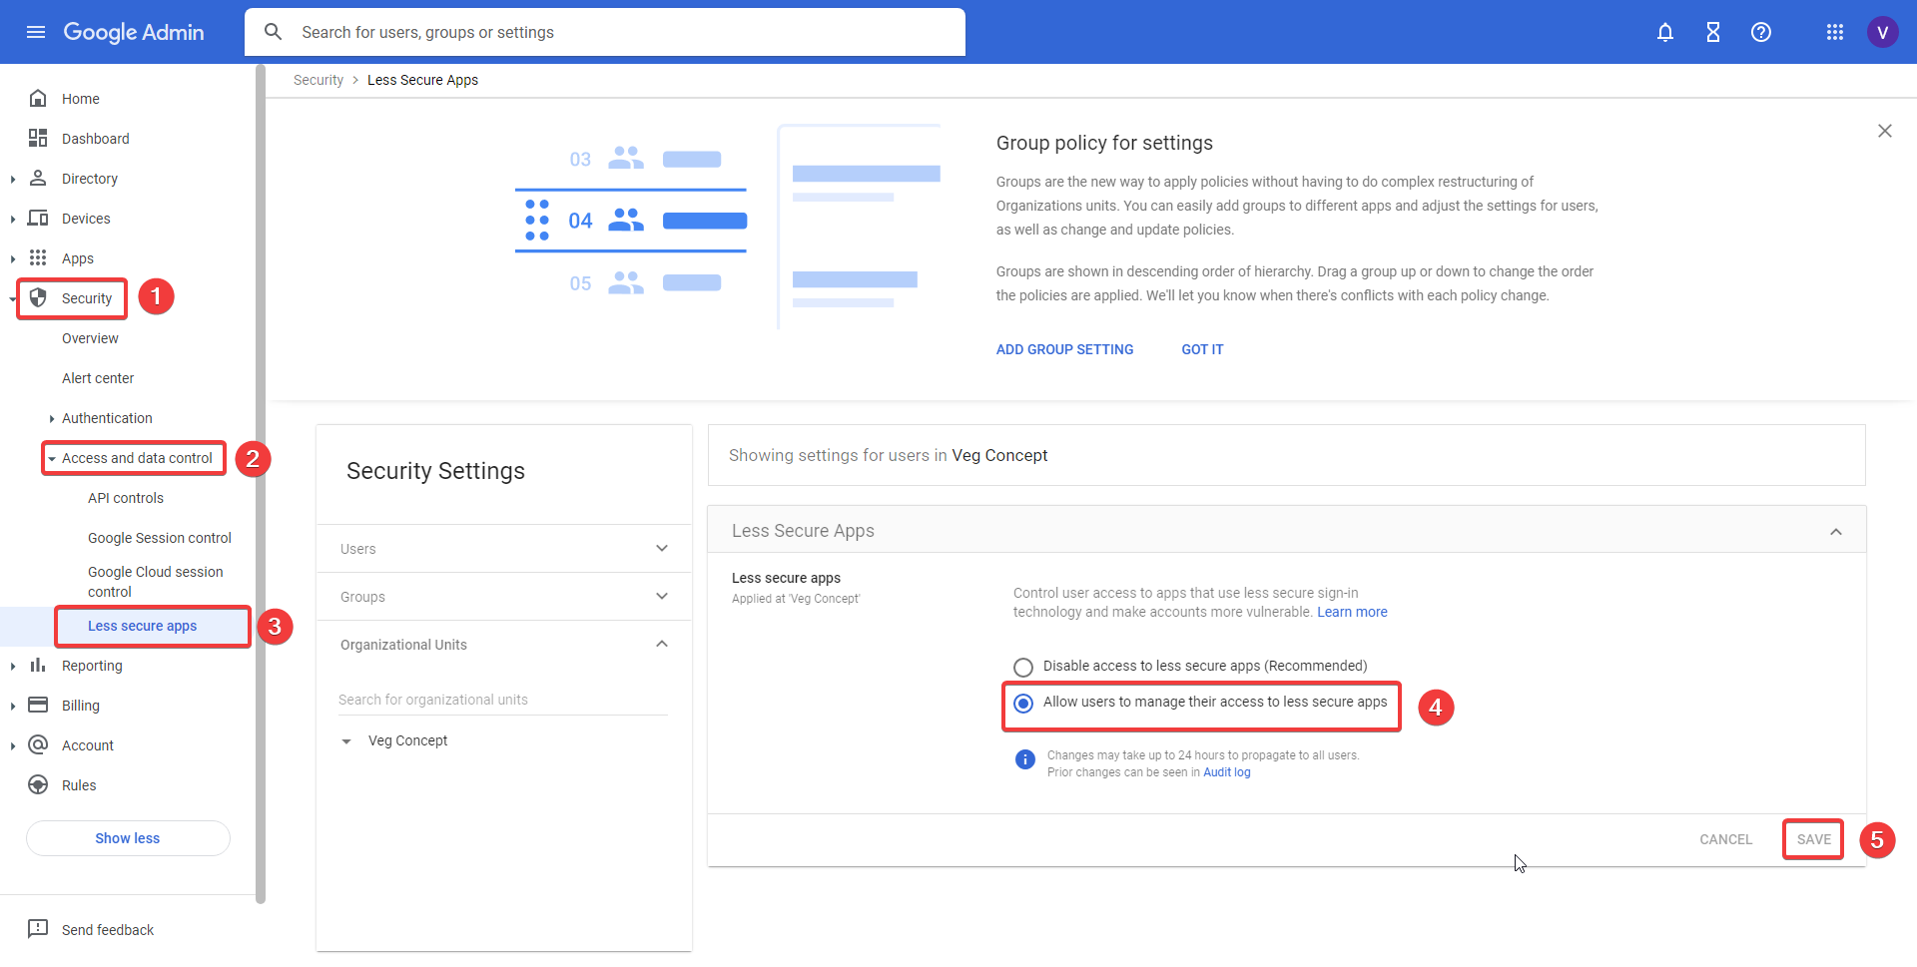Viewport: 1917px width, 967px height.
Task: Click the Show less button
Action: (x=128, y=838)
